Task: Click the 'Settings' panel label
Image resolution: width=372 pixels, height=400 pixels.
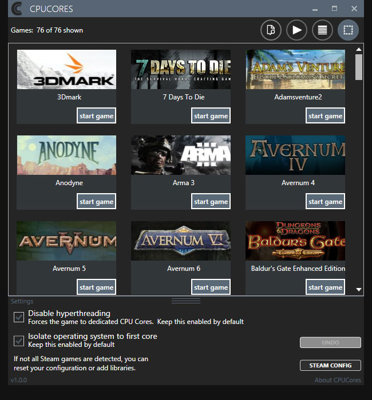Action: [22, 301]
